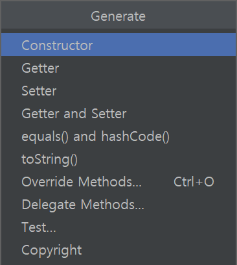
Task: Click the Generate popup title bar
Action: [119, 15]
